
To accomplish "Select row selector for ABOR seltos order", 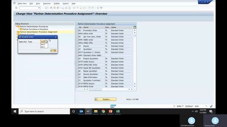I will pos(77,34).
